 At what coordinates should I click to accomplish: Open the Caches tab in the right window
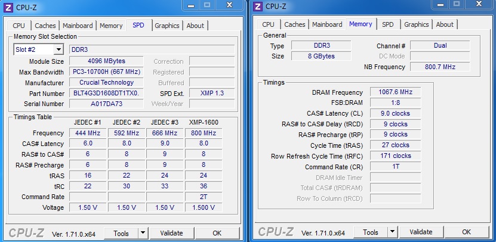pyautogui.click(x=295, y=24)
